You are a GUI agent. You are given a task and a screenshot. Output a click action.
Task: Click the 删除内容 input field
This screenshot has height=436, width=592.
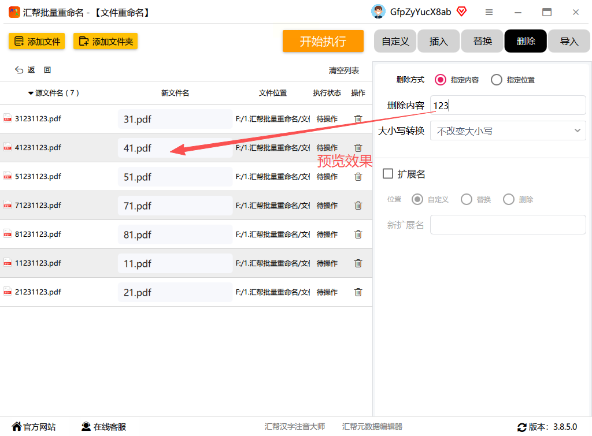pos(508,105)
